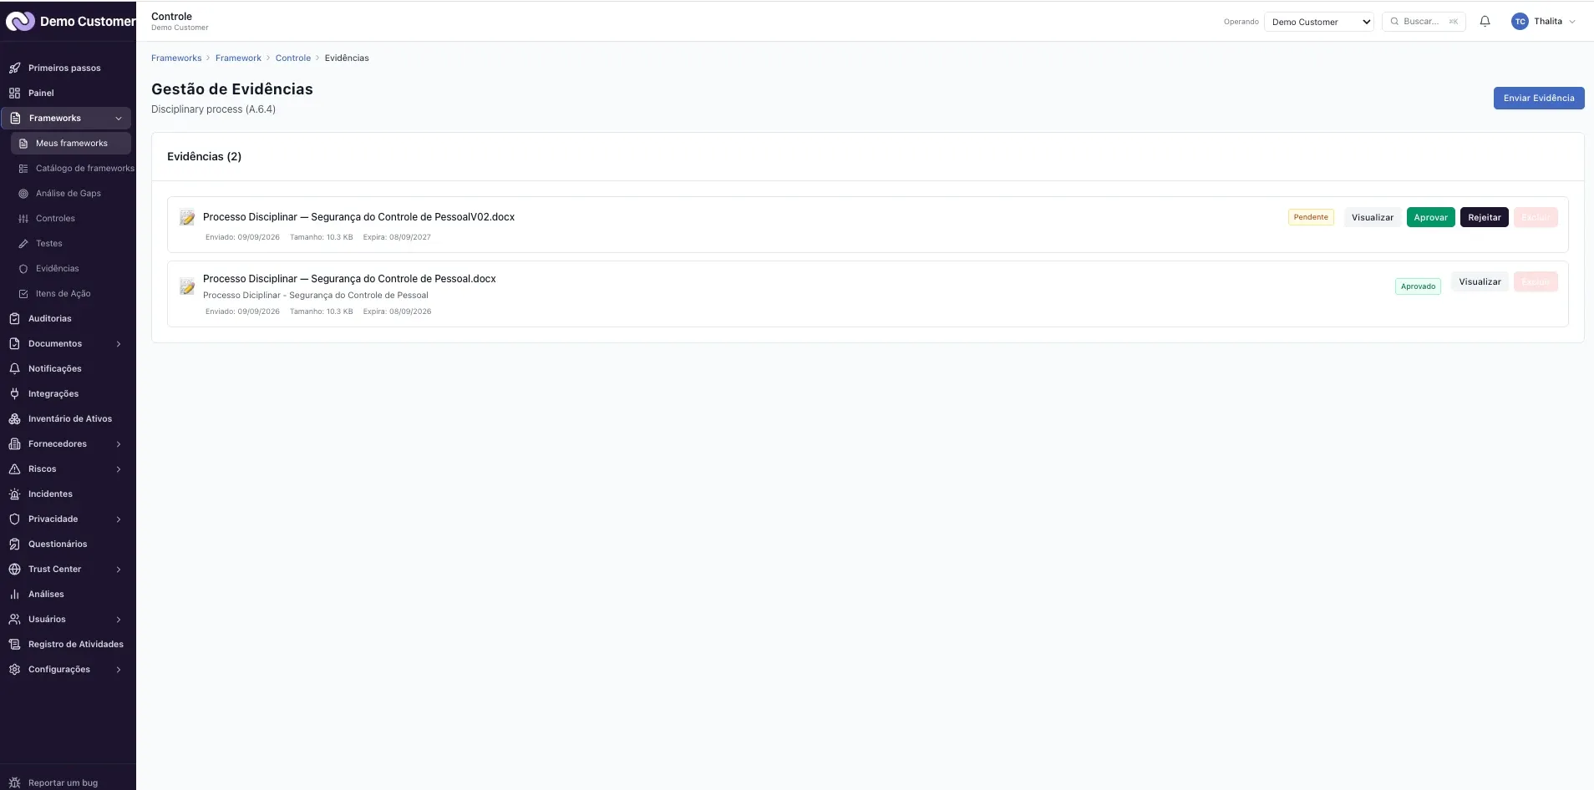
Task: Click the Integrações plug icon
Action: pyautogui.click(x=14, y=393)
